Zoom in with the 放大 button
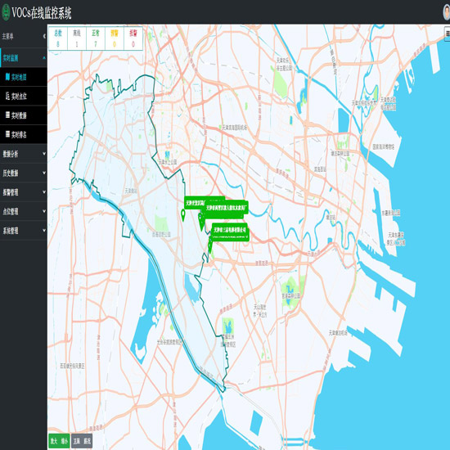Viewport: 450px width, 450px height. click(x=54, y=441)
